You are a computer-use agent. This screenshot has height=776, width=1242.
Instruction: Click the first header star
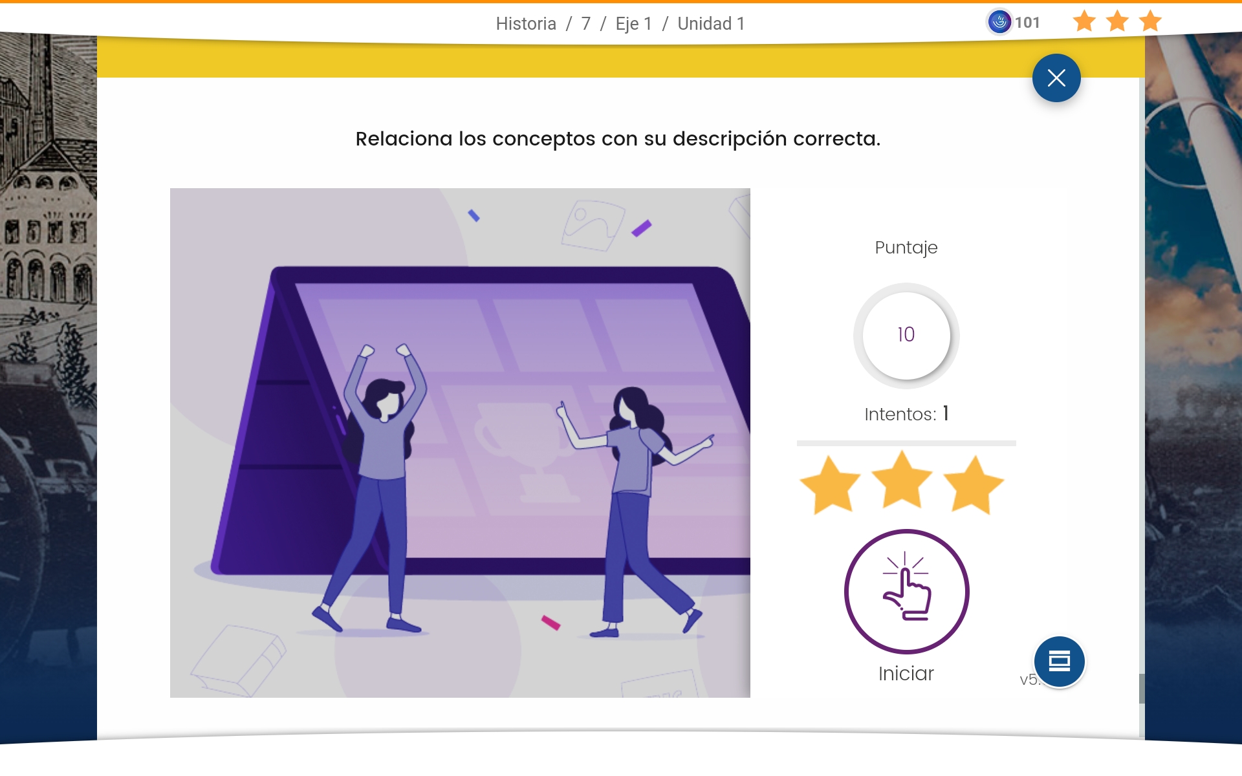1084,22
